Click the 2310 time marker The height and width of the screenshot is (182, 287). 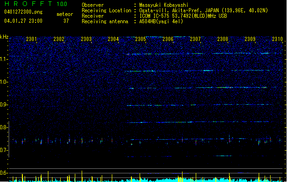point(277,39)
